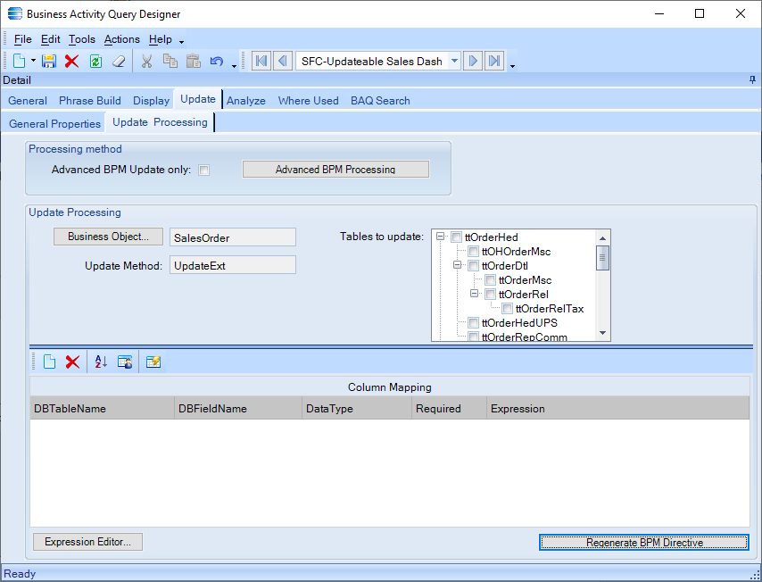The height and width of the screenshot is (582, 762).
Task: Check the ttOrderRel table checkbox
Action: click(491, 295)
